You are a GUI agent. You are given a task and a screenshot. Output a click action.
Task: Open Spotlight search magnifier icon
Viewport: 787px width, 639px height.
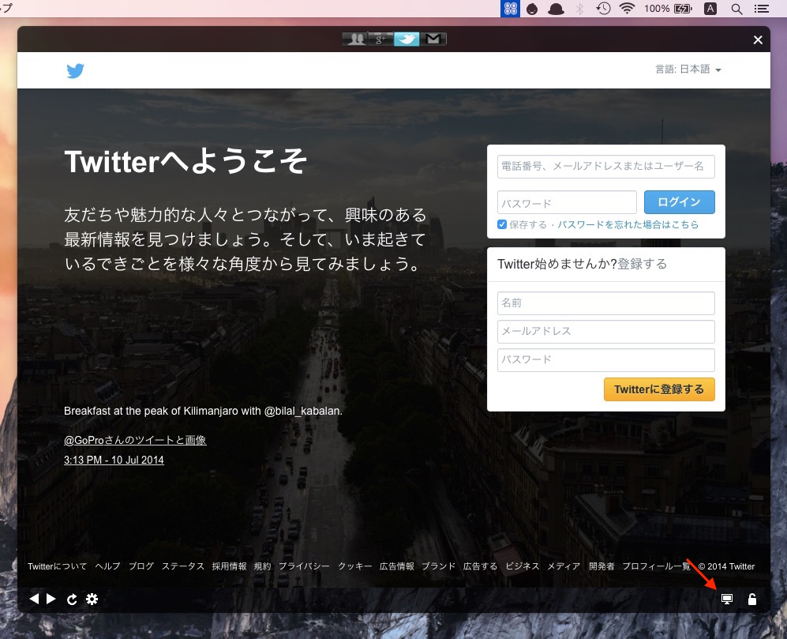pos(736,9)
